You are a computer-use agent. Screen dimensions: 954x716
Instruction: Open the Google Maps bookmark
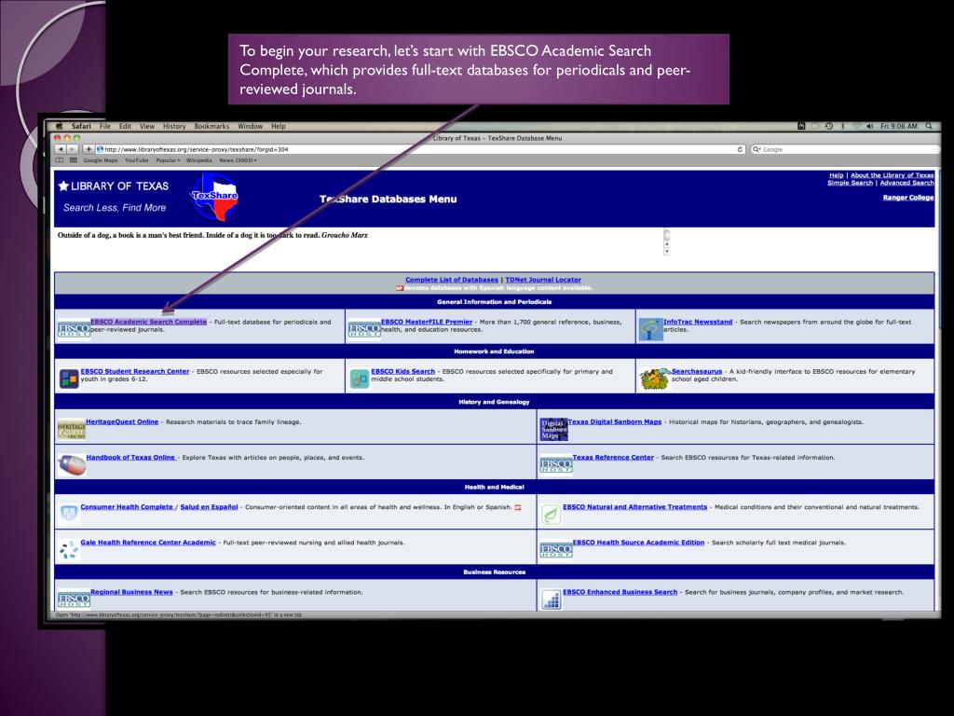coord(101,160)
